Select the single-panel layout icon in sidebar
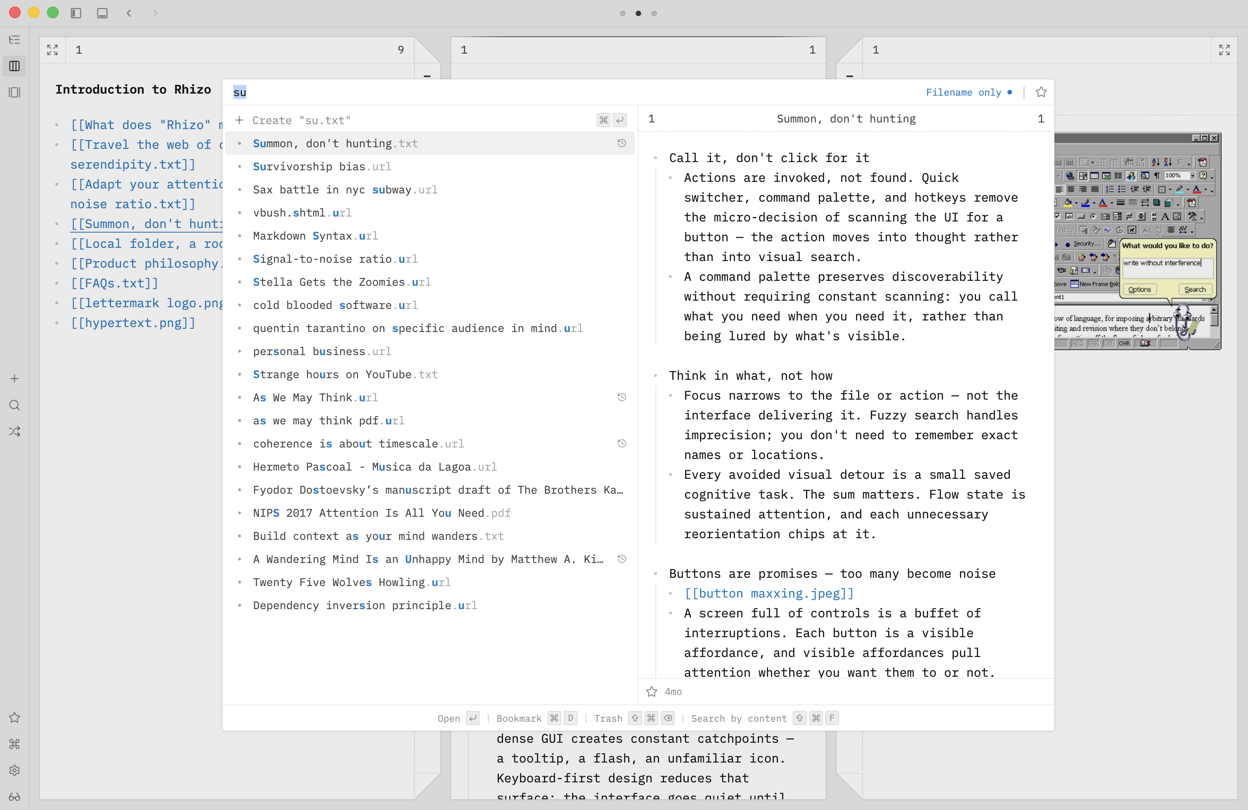Screen dimensions: 1248x810 15,93
